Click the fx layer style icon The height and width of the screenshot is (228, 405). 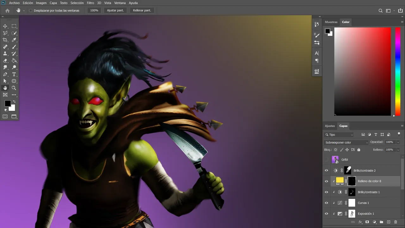[360, 222]
